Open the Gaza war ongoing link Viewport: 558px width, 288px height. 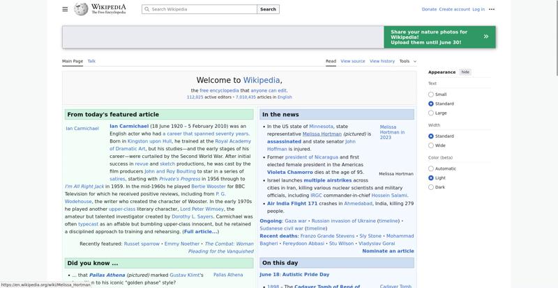pos(295,221)
